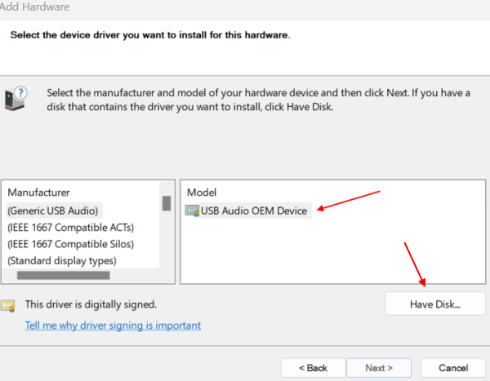Click the USB Audio OEM Device certificate icon
The height and width of the screenshot is (381, 490).
192,210
